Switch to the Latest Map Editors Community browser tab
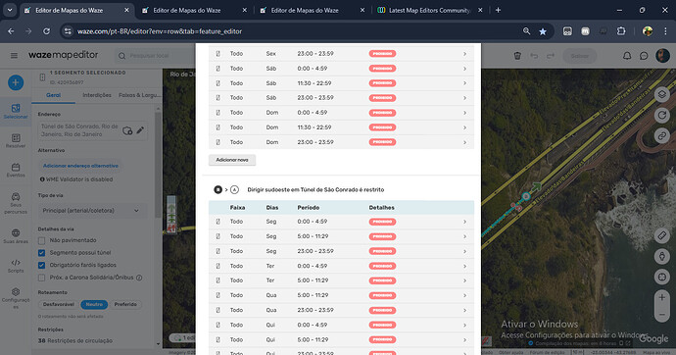 [430, 11]
